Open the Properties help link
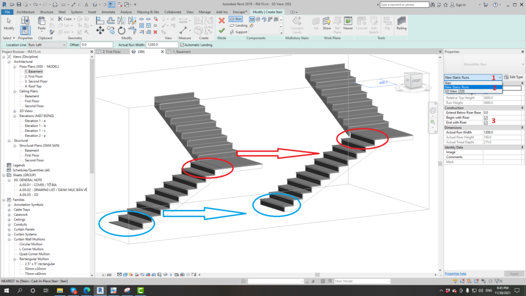This screenshot has width=526, height=296. tap(456, 273)
